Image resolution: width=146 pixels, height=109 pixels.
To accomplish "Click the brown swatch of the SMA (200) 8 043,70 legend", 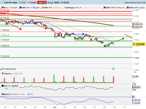I will click(x=105, y=8).
